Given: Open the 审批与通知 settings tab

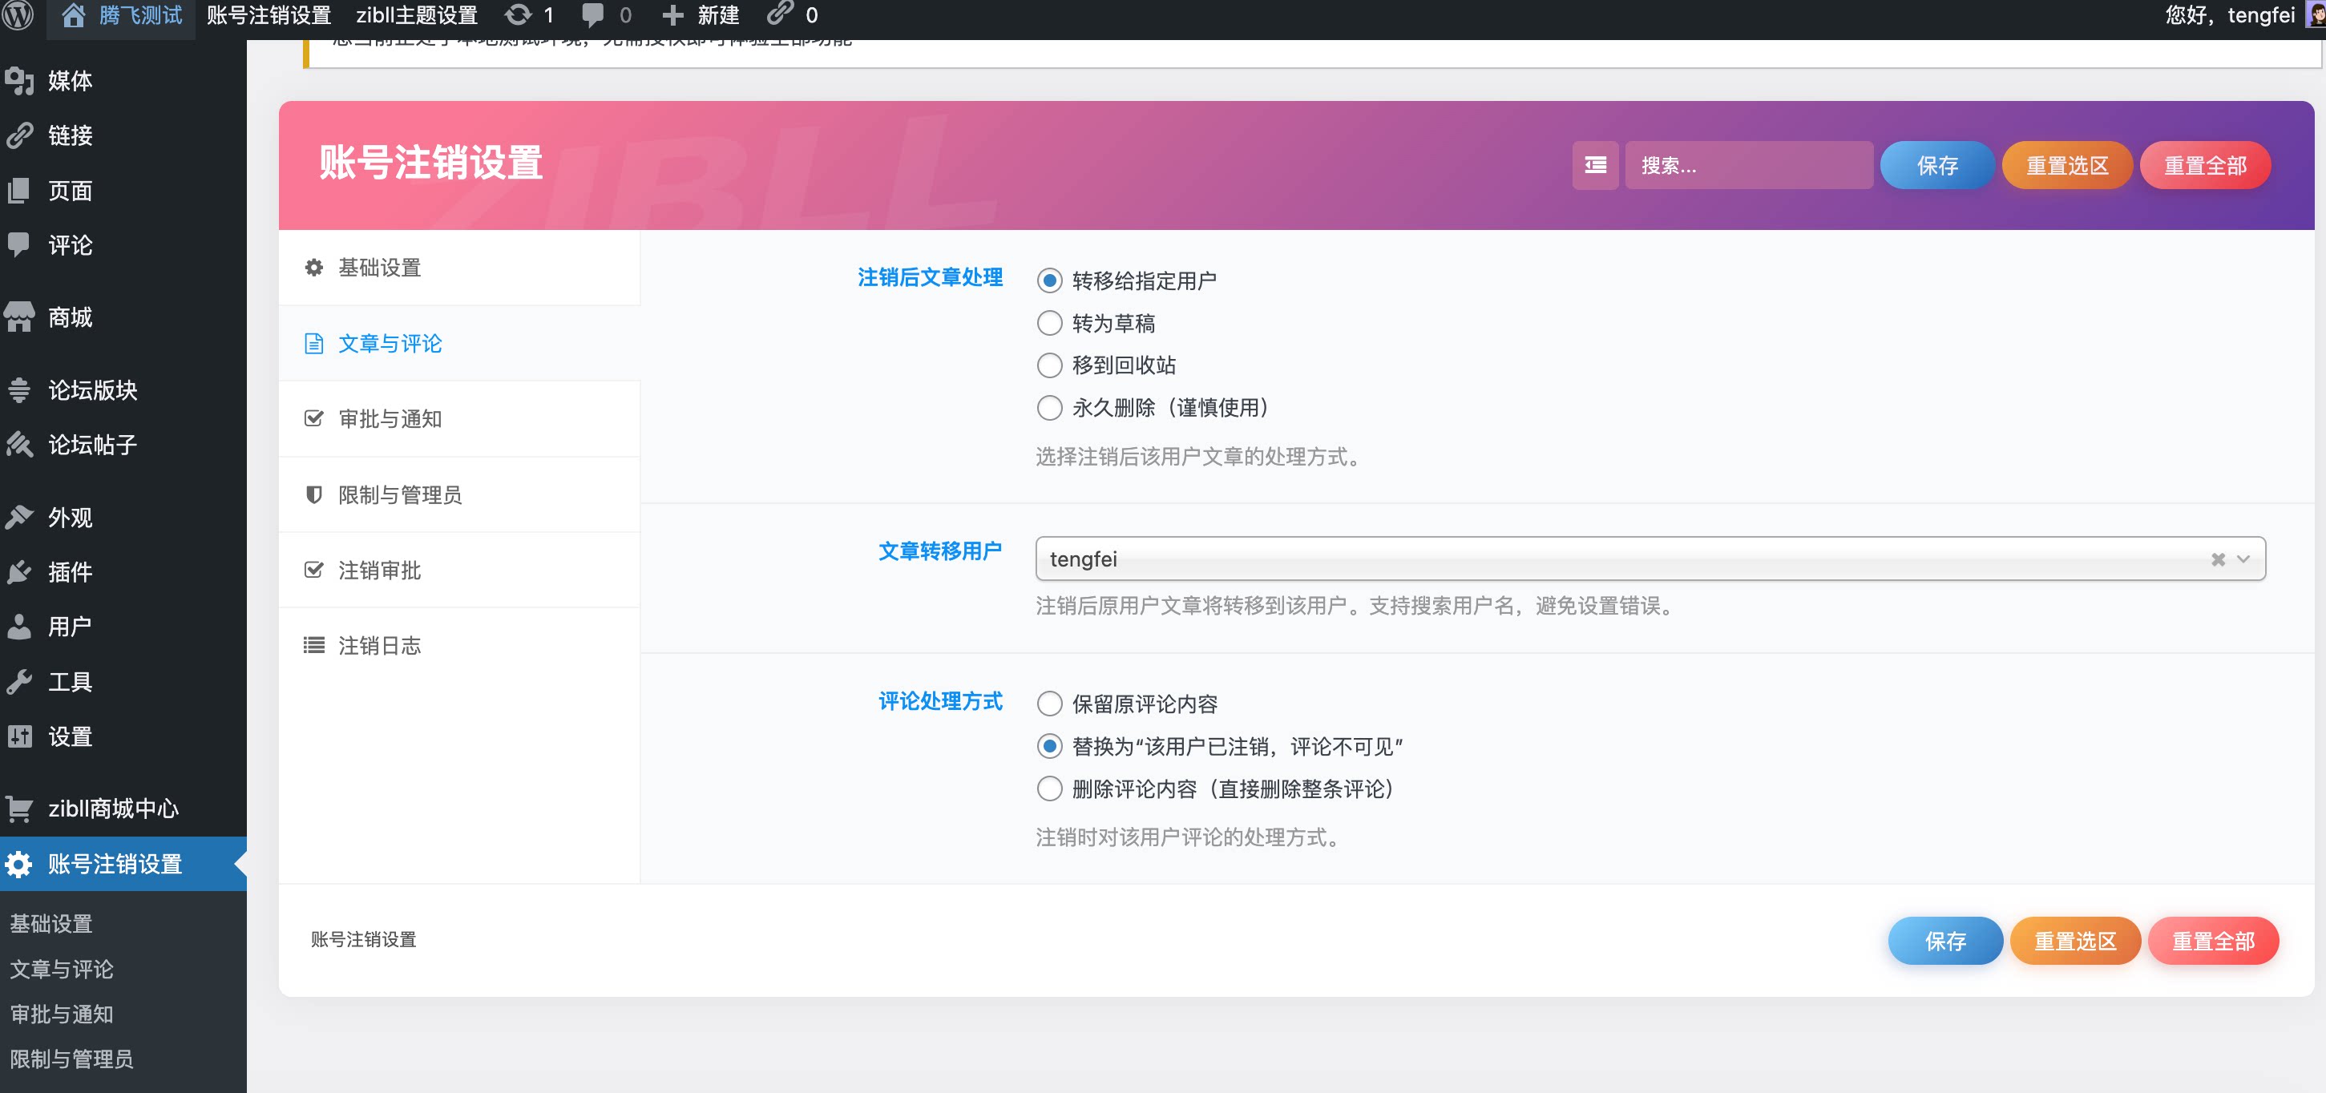Looking at the screenshot, I should click(390, 417).
